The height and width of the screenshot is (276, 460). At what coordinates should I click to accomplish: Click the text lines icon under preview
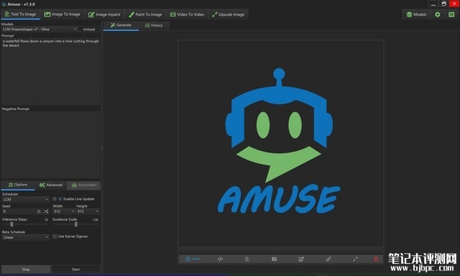(247, 259)
